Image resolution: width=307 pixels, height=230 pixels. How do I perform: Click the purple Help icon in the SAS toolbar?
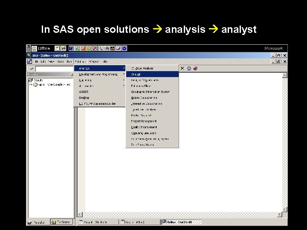pyautogui.click(x=195, y=68)
